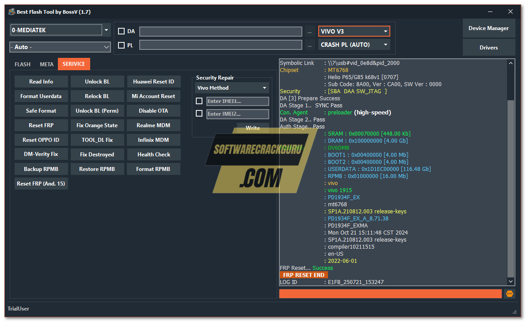Click Infinix MDM

click(x=153, y=140)
